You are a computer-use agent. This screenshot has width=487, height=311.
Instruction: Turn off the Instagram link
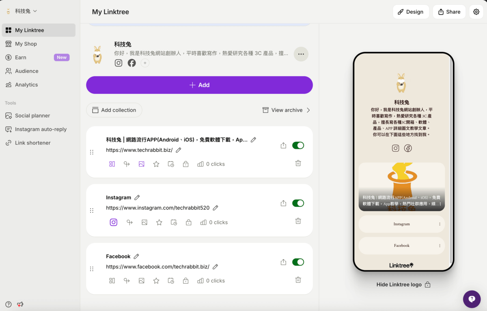[x=298, y=203]
